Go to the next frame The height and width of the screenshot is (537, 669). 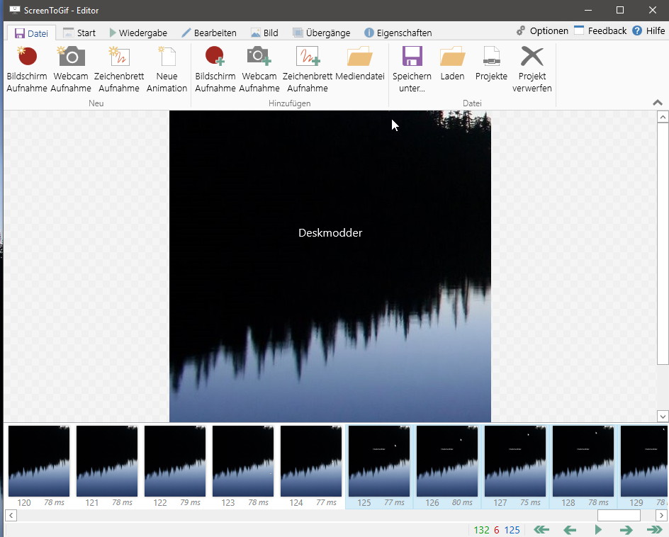(x=626, y=530)
